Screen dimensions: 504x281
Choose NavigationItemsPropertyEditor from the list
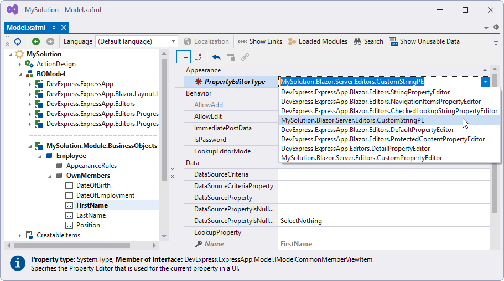point(389,102)
